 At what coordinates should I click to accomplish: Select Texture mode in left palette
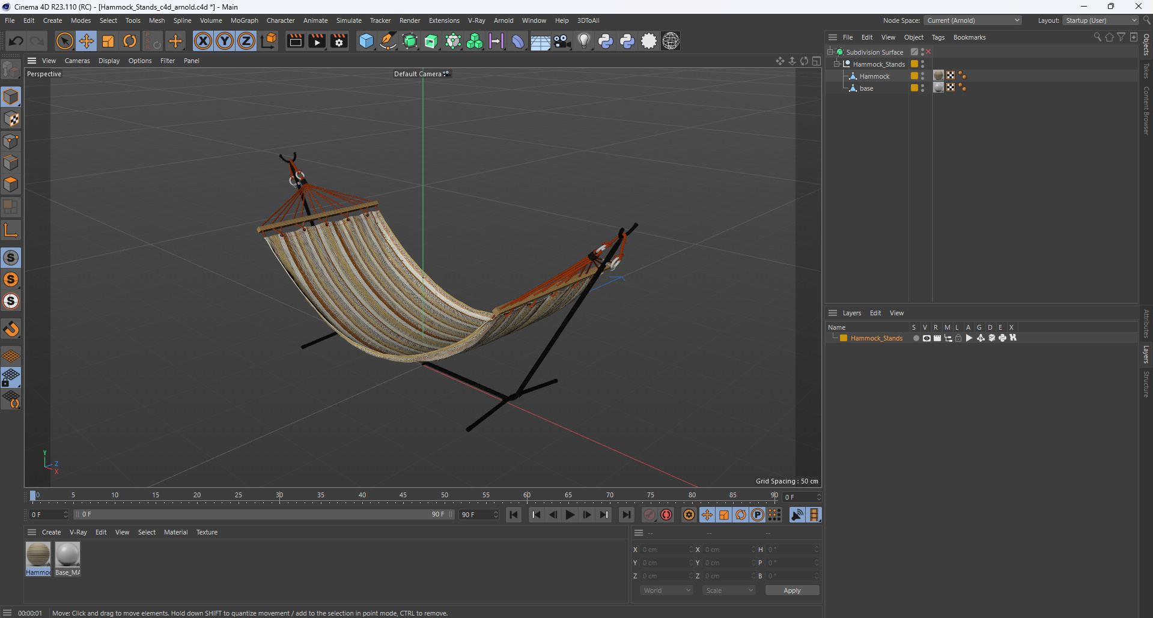(x=11, y=119)
